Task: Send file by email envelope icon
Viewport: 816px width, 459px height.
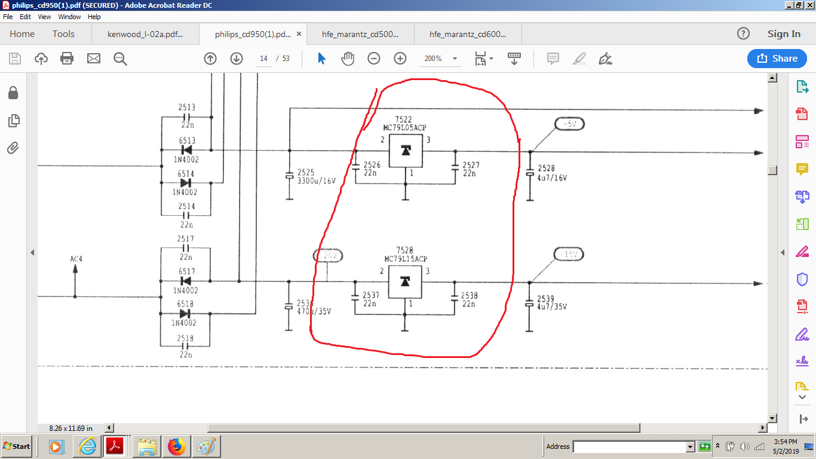Action: [x=94, y=59]
